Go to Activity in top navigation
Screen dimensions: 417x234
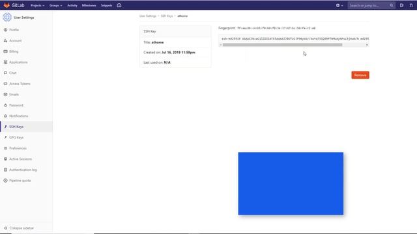[72, 5]
